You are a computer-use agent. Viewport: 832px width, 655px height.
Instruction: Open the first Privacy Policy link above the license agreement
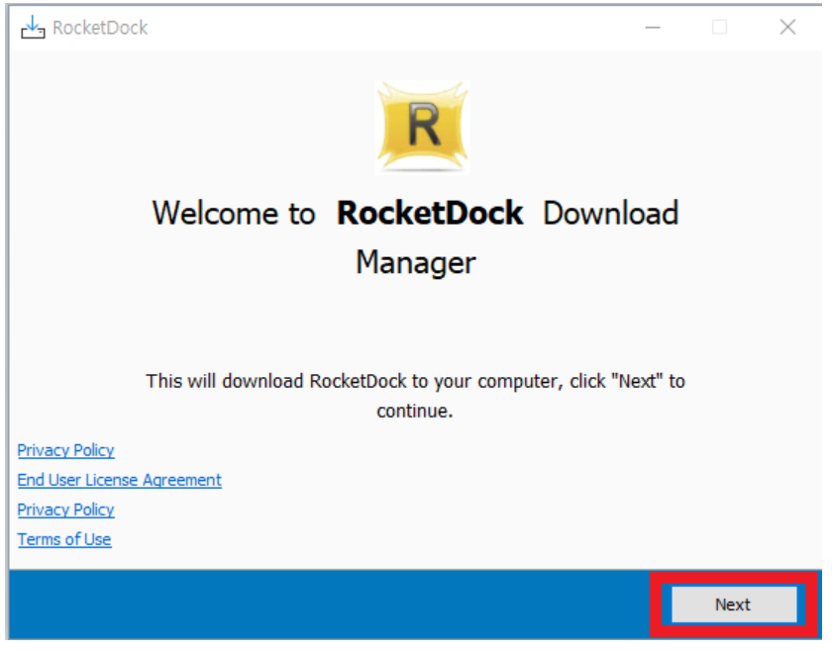click(x=65, y=450)
